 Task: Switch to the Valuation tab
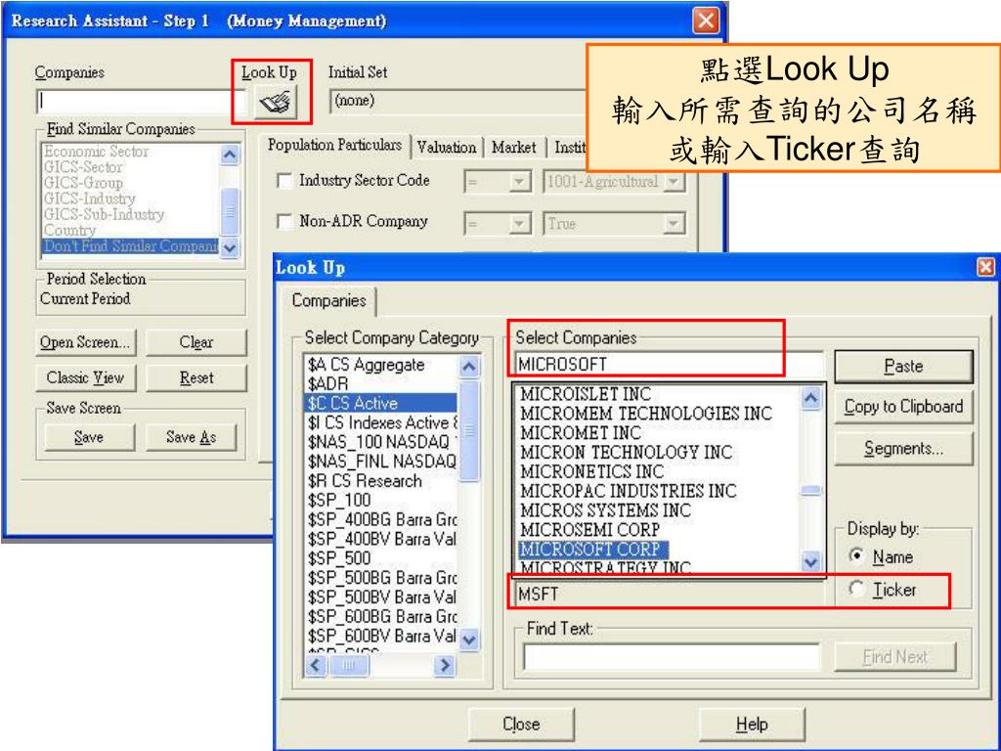[x=446, y=148]
